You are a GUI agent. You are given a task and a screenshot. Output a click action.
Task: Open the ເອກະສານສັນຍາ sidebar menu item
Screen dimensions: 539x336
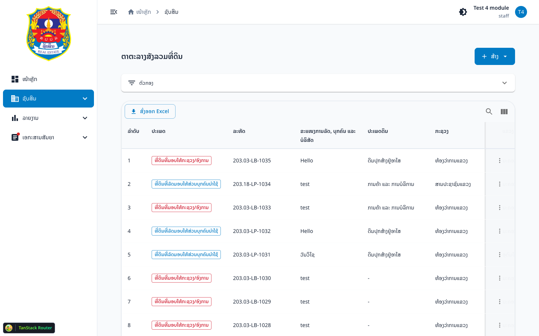coord(49,137)
